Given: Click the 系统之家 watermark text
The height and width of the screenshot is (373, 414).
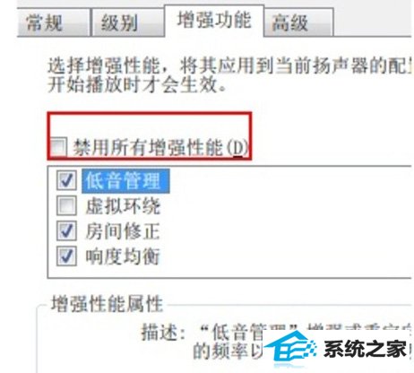Looking at the screenshot, I should click(365, 349).
